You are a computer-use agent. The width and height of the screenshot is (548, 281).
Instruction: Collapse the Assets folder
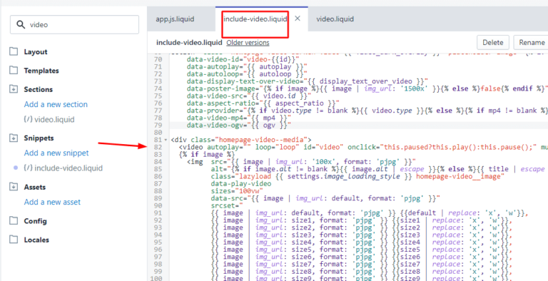[35, 187]
